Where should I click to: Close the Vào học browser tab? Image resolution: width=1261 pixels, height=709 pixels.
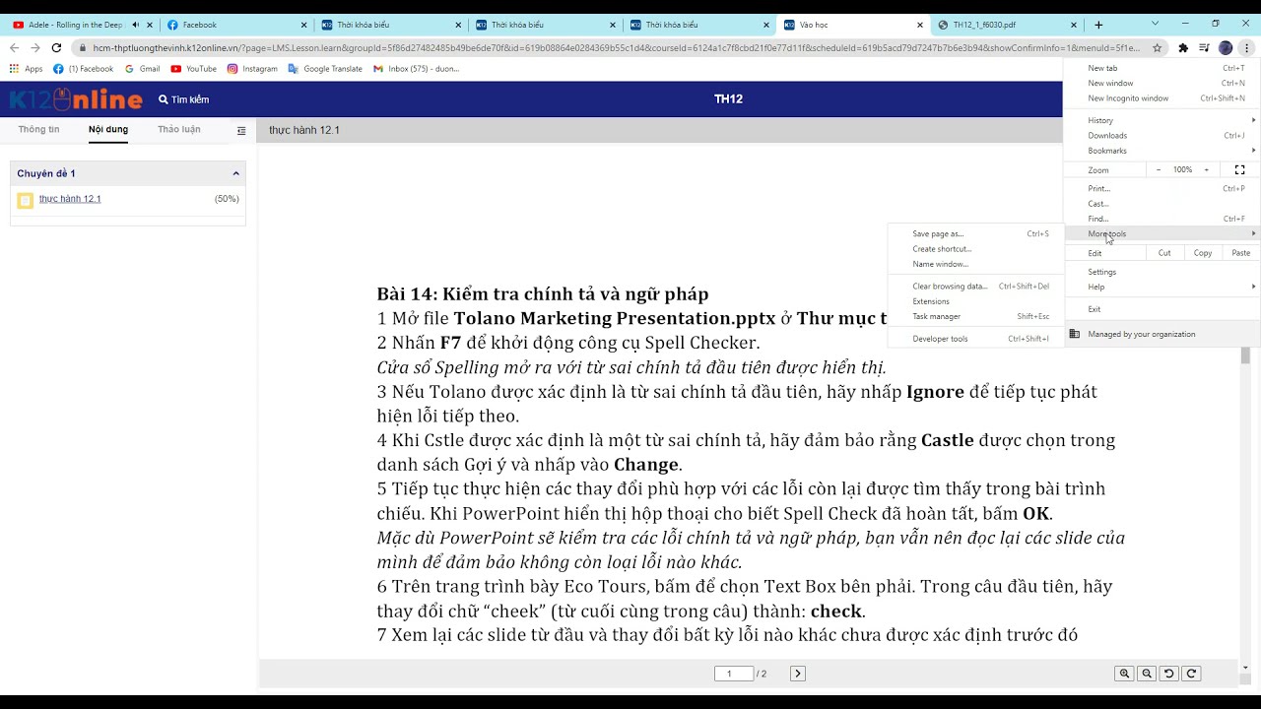coord(920,25)
